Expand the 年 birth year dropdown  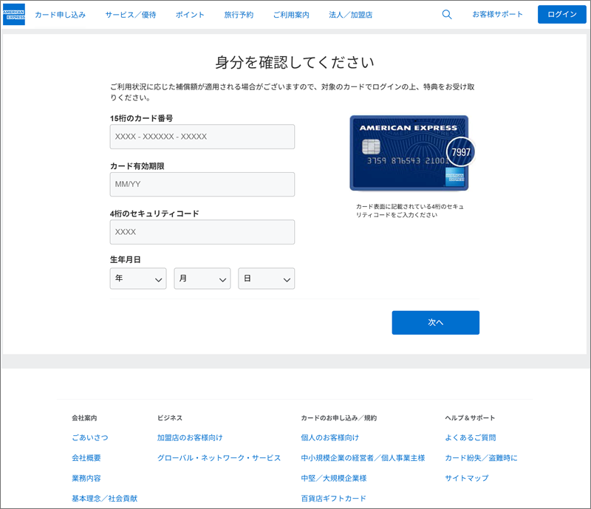coord(138,279)
